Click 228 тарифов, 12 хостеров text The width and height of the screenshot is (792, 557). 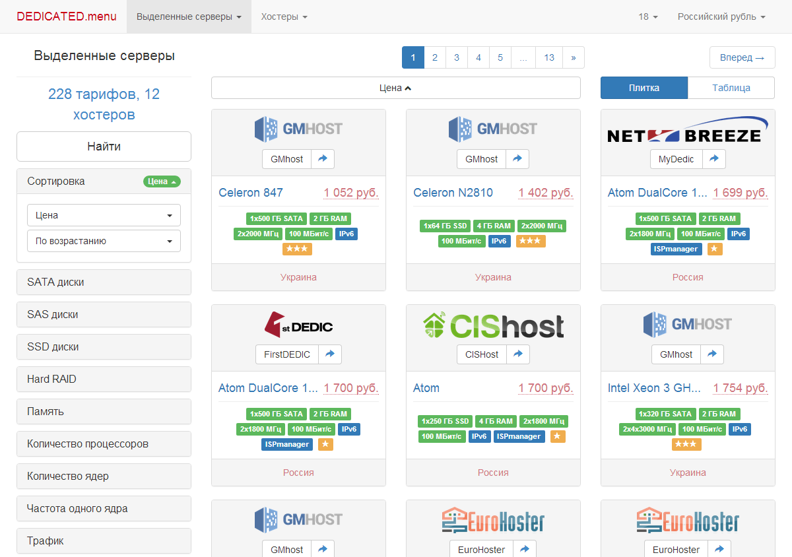click(104, 104)
